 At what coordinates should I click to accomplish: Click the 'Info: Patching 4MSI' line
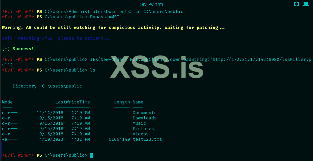tap(56, 38)
